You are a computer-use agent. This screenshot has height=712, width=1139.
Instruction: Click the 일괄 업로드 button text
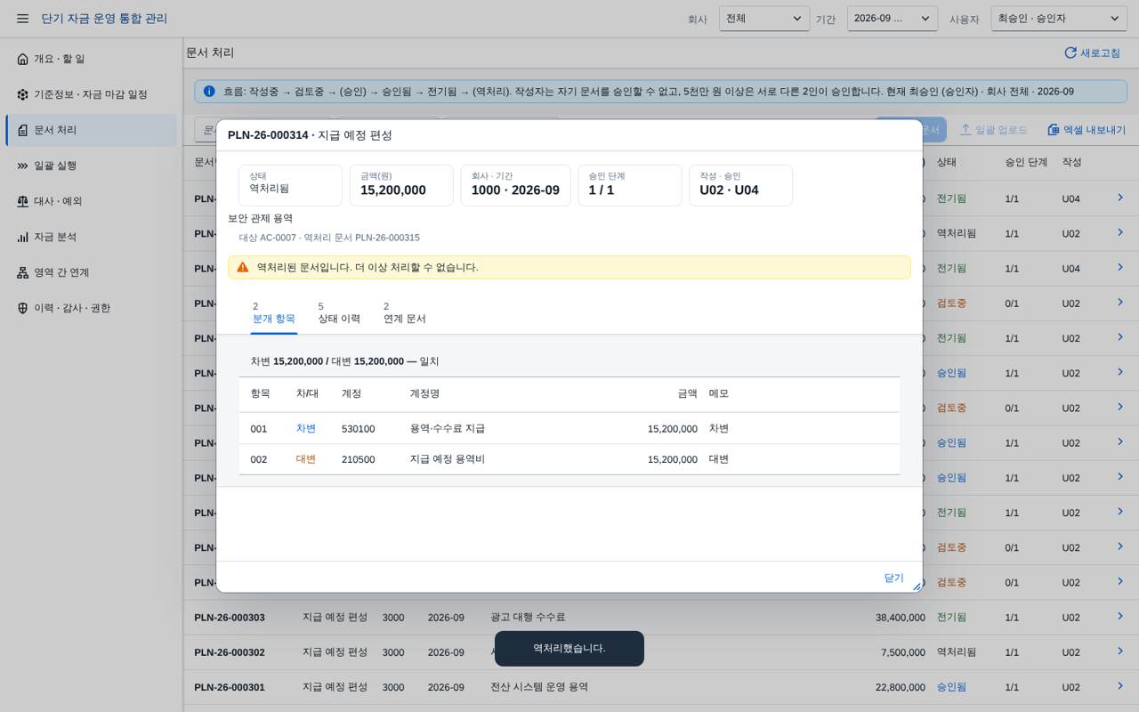tap(1001, 130)
